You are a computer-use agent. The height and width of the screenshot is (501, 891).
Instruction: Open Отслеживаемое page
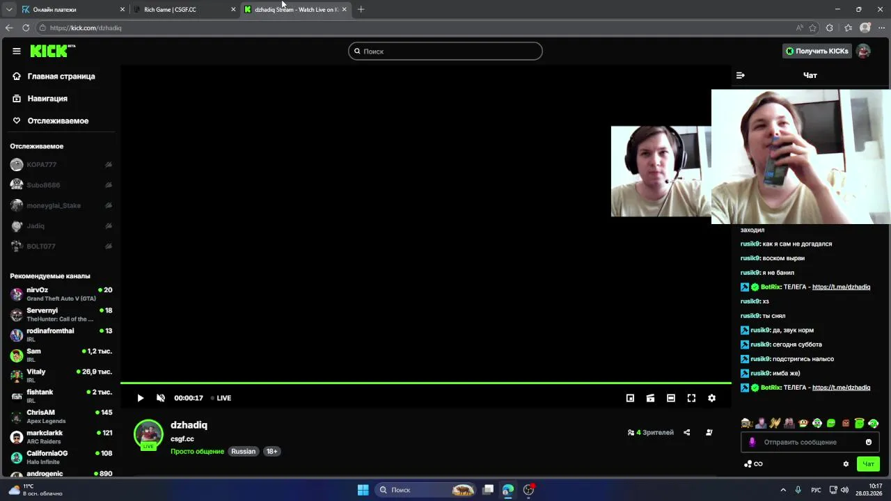51,121
